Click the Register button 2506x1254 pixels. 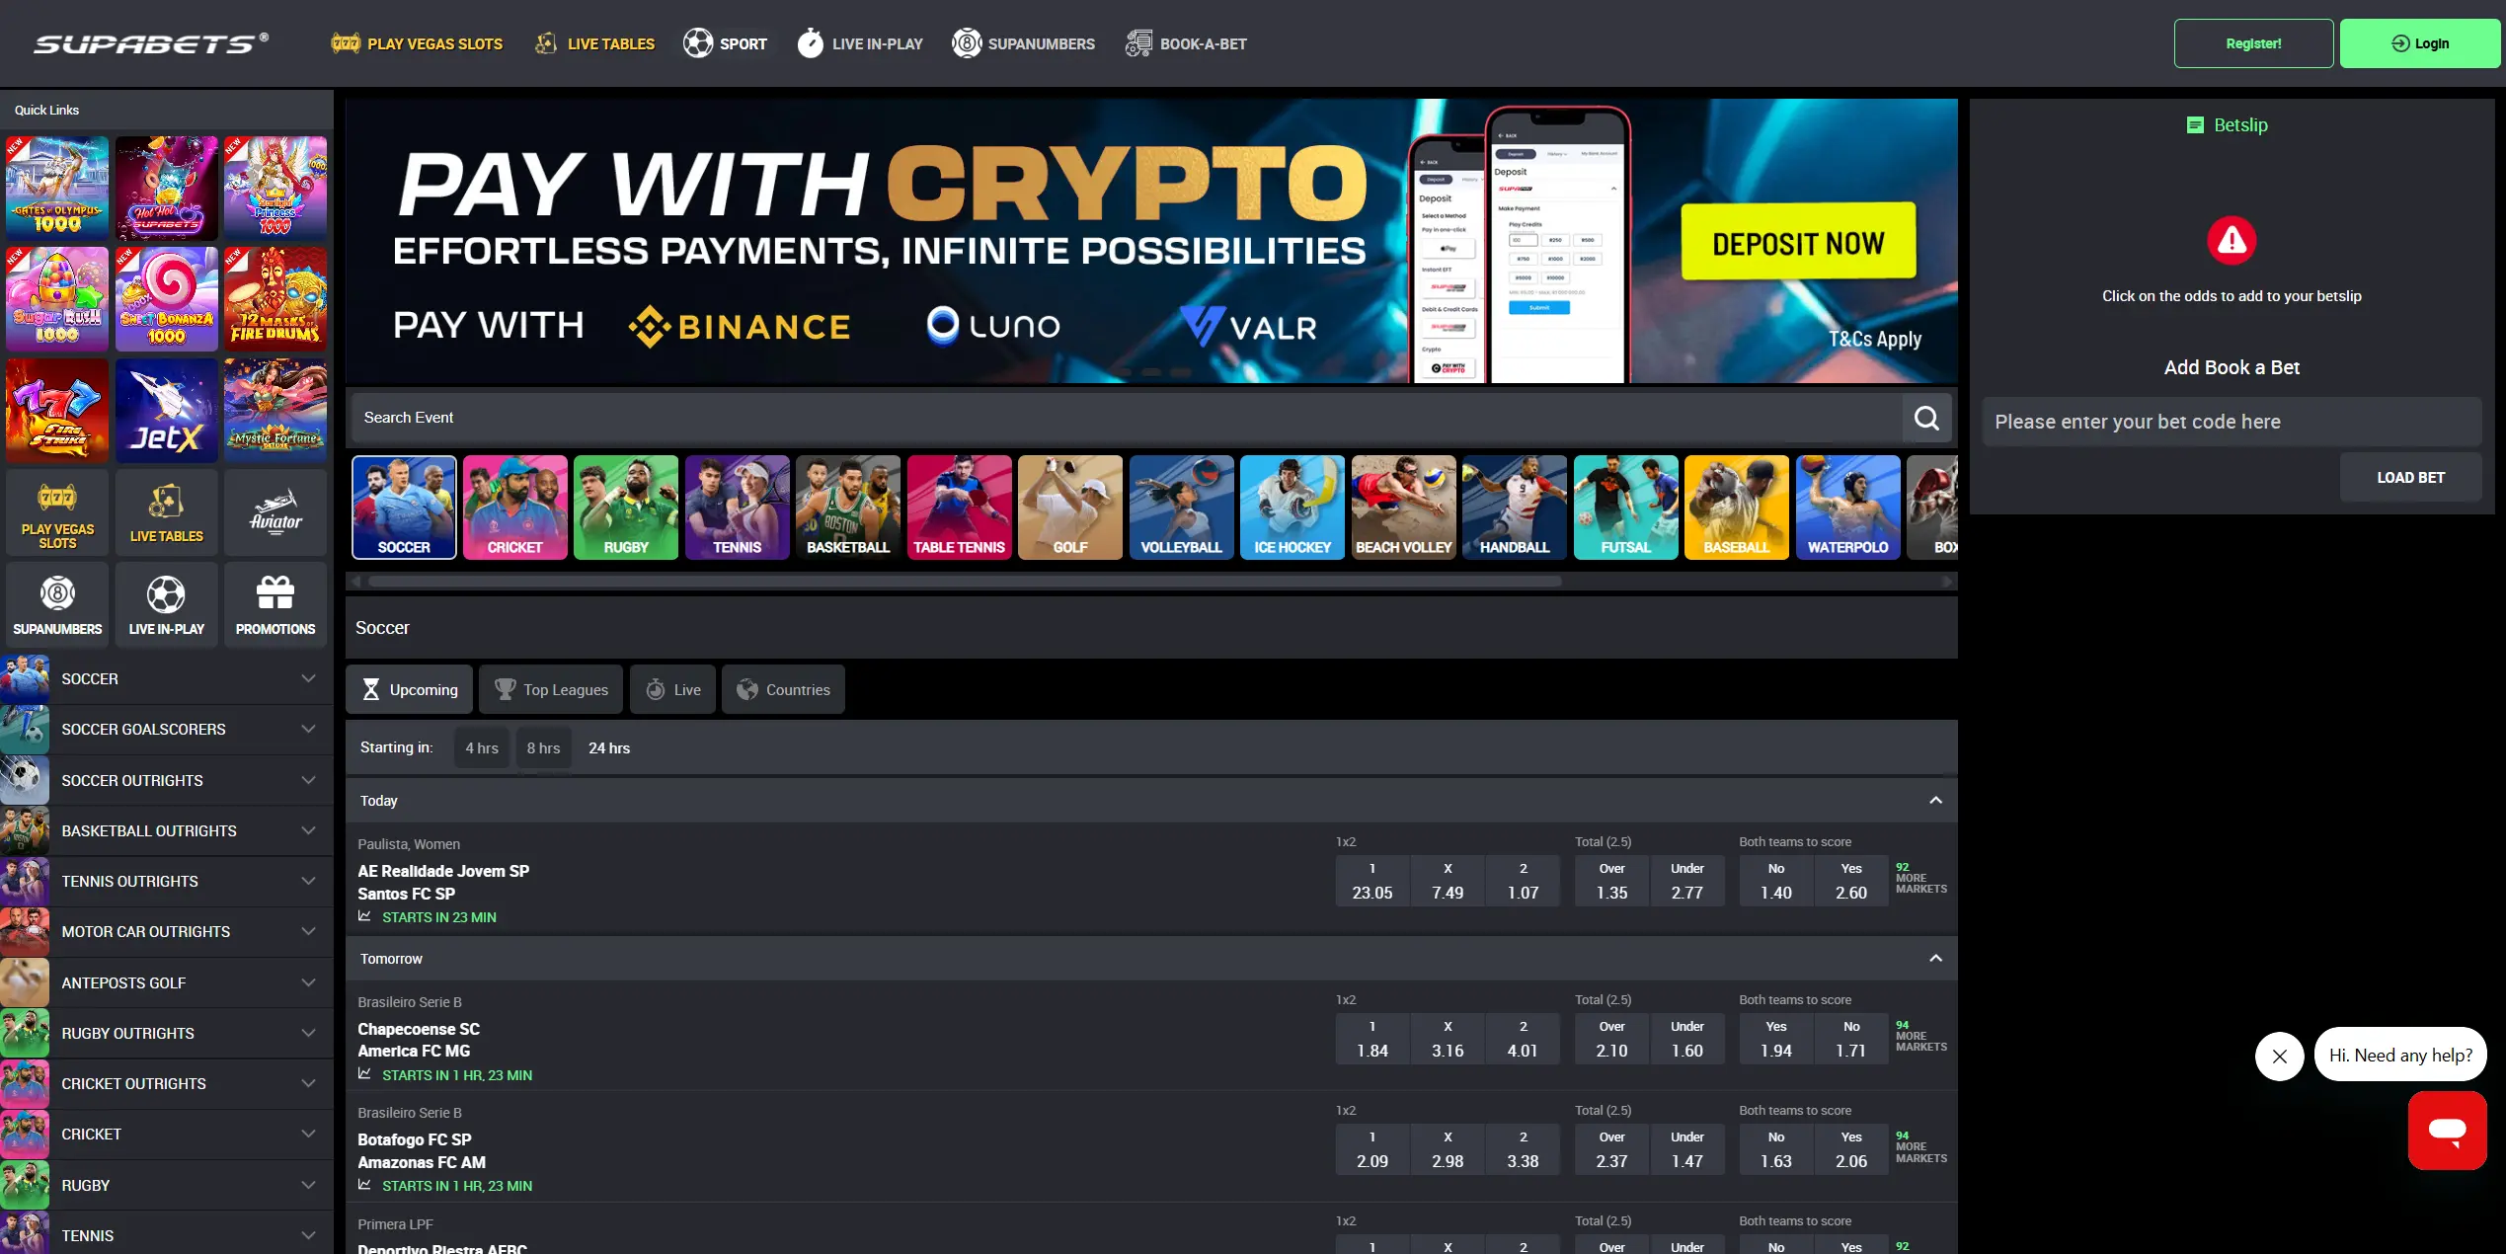coord(2253,42)
